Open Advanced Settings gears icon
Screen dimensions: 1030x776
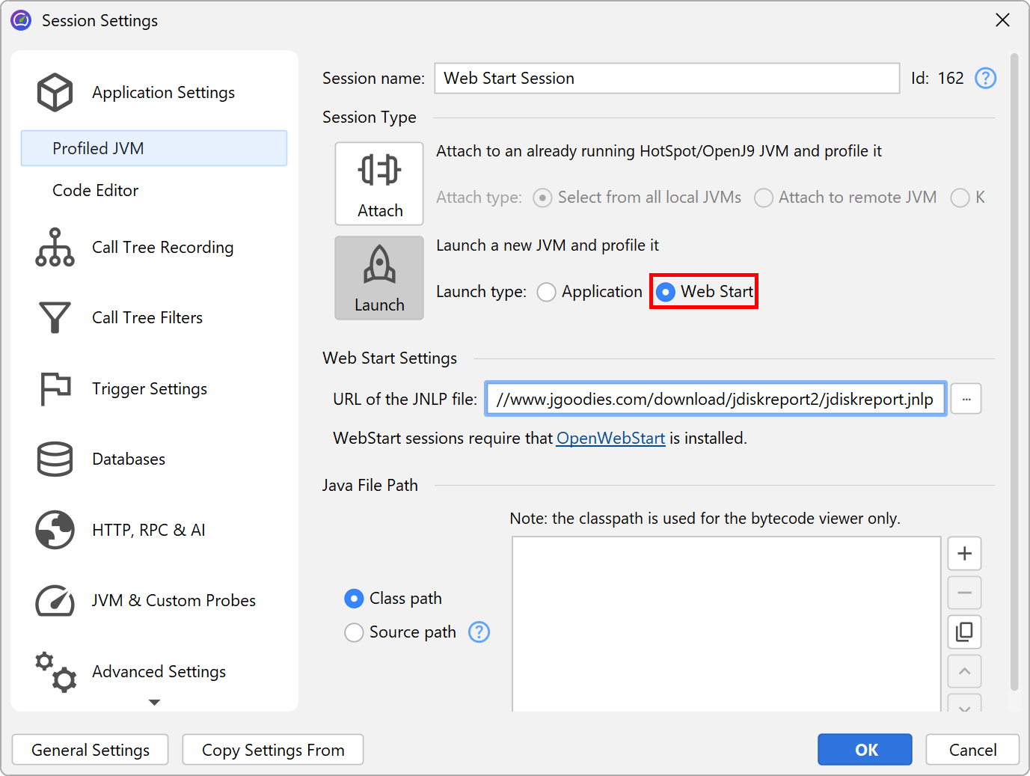pos(55,671)
